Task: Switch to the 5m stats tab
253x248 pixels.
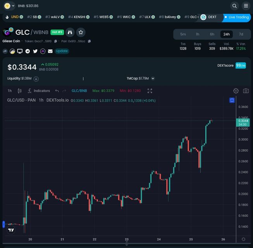Action: coord(183,34)
